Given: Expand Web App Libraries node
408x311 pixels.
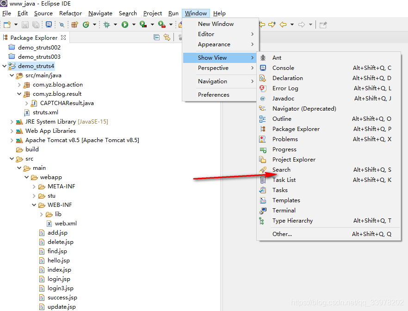Looking at the screenshot, I should [12, 131].
